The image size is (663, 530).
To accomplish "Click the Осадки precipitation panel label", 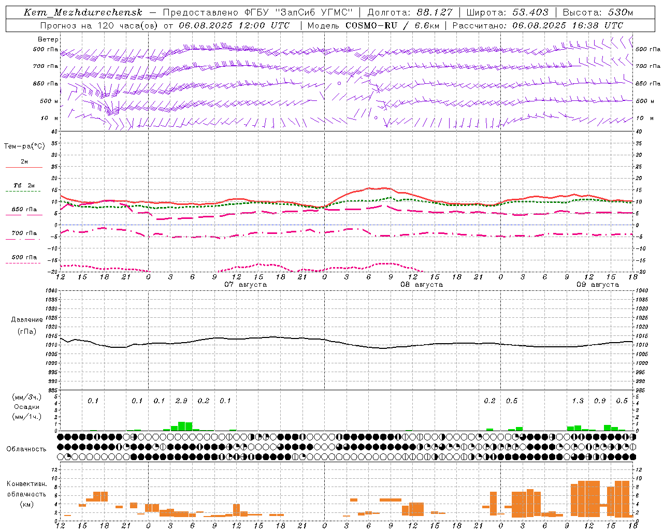I will [26, 407].
